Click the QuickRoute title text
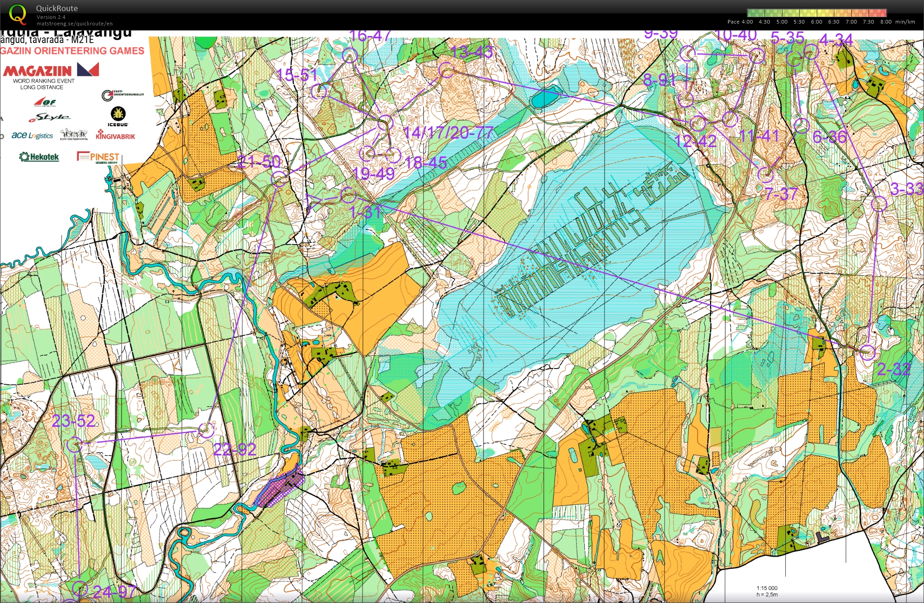This screenshot has height=603, width=924. tap(57, 8)
